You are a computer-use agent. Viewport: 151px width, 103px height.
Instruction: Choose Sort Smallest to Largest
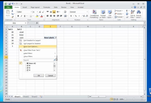(38, 40)
